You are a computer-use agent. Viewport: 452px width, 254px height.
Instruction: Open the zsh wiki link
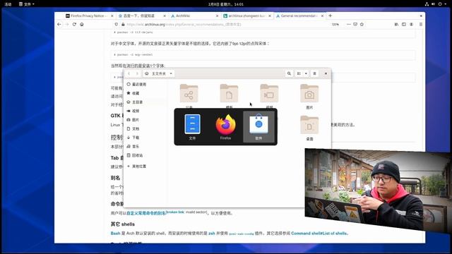click(212, 234)
